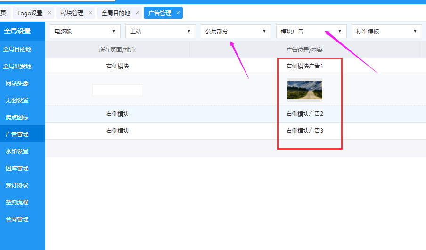Viewport: 426px width, 250px height.
Task: Open the 标准模板 dropdown
Action: (x=387, y=31)
